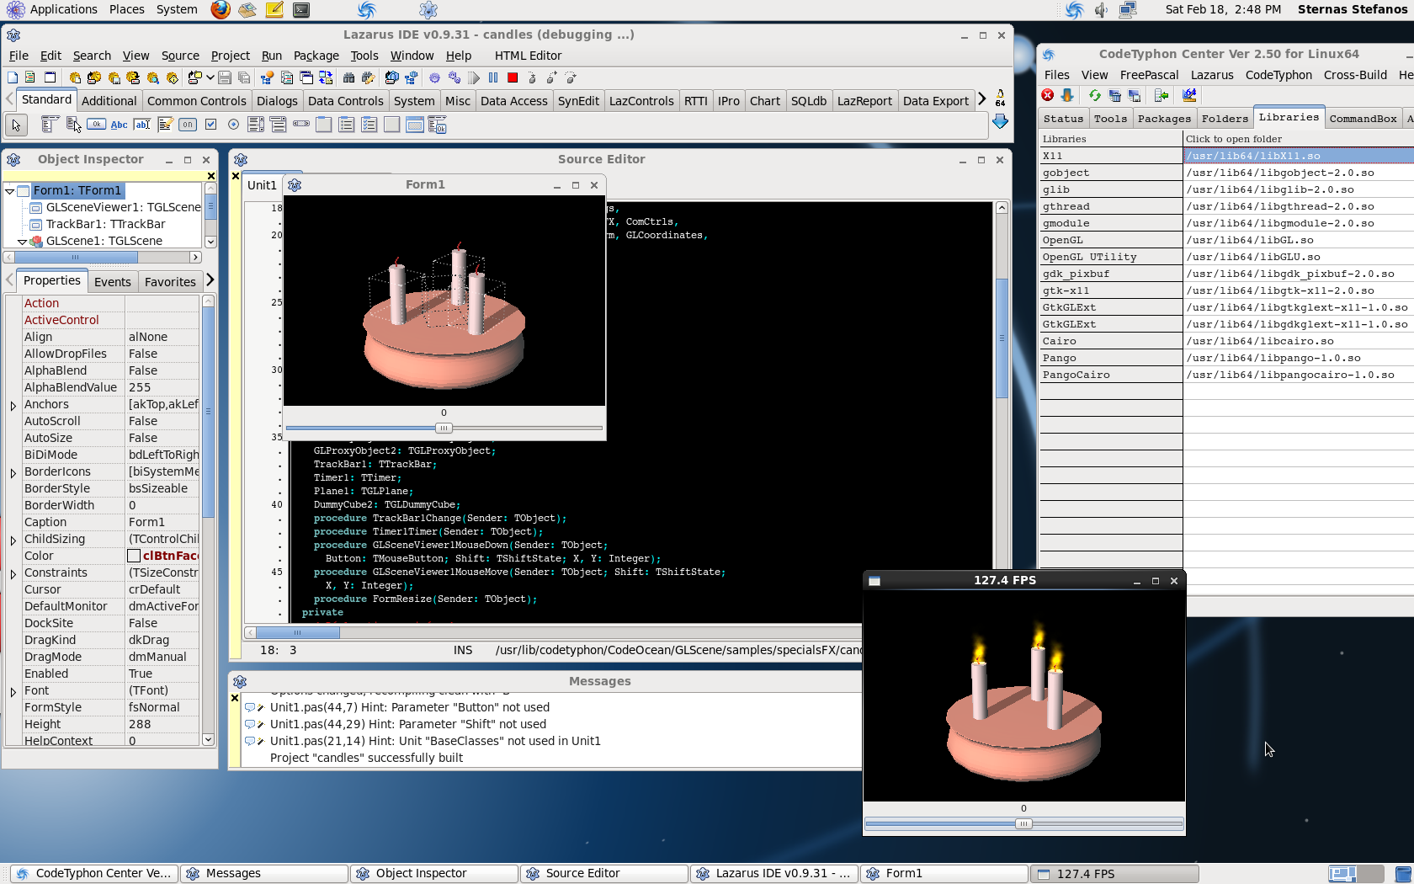Open the Run menu in Lazarus IDE
This screenshot has width=1414, height=884.
pos(272,56)
